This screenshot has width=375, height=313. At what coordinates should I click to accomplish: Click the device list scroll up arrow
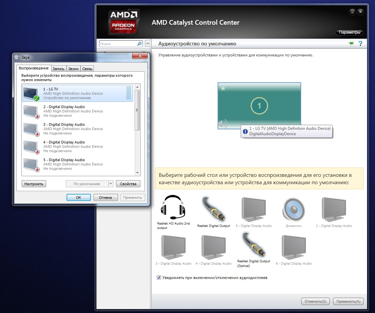[137, 87]
